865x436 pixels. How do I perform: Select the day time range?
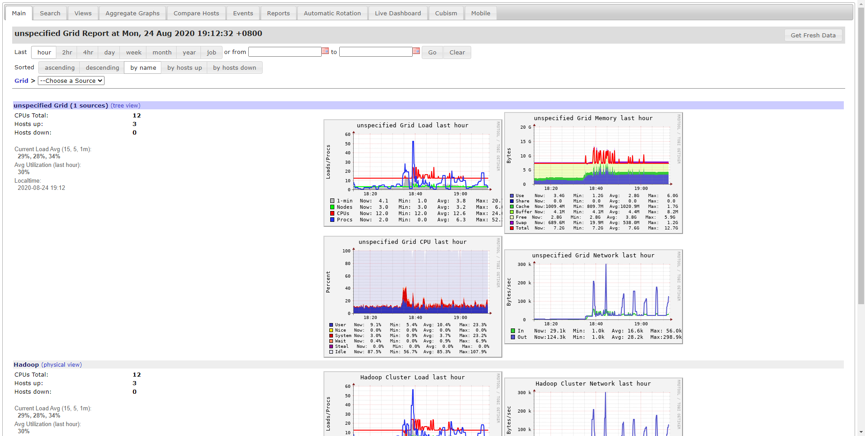tap(109, 53)
